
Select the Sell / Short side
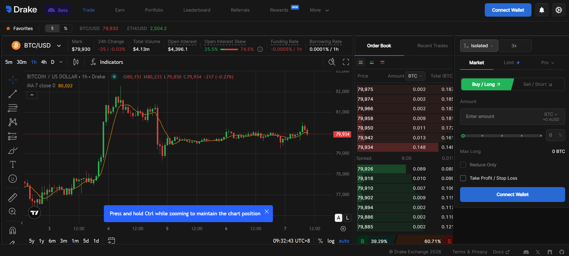pos(538,84)
